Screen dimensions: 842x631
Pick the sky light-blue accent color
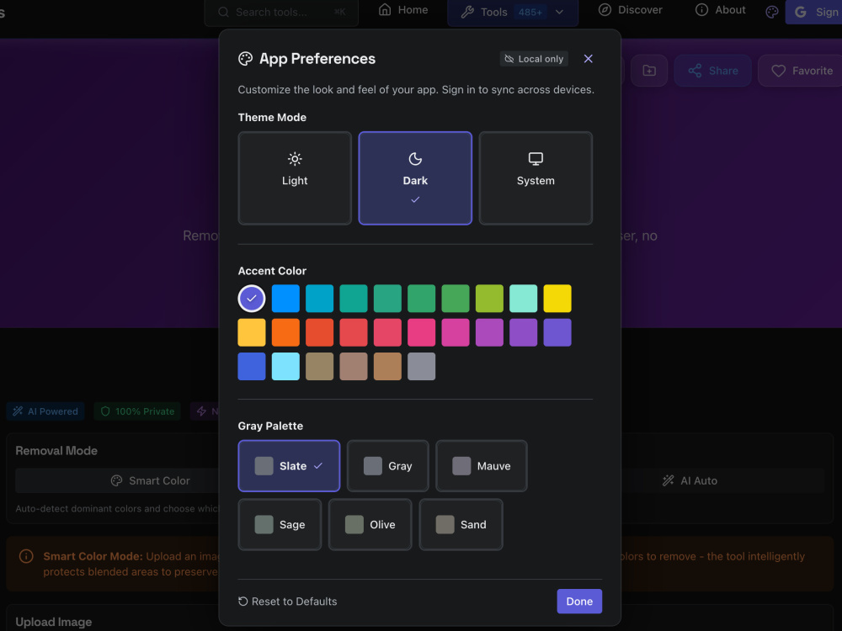285,367
